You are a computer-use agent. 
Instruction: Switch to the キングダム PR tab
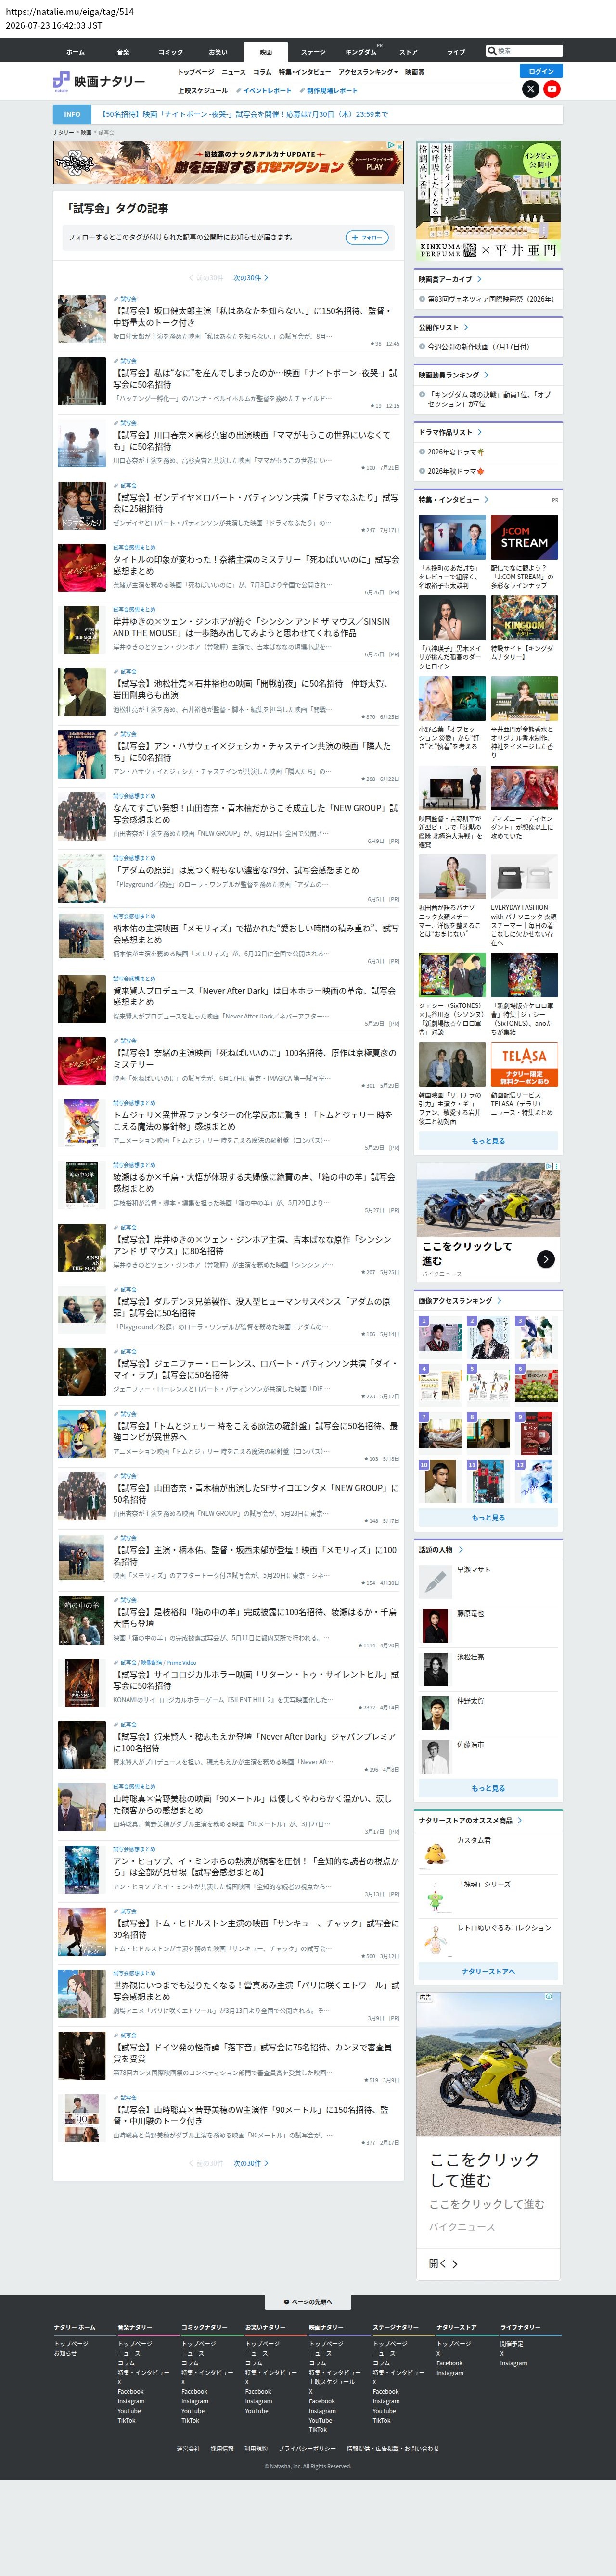point(361,52)
